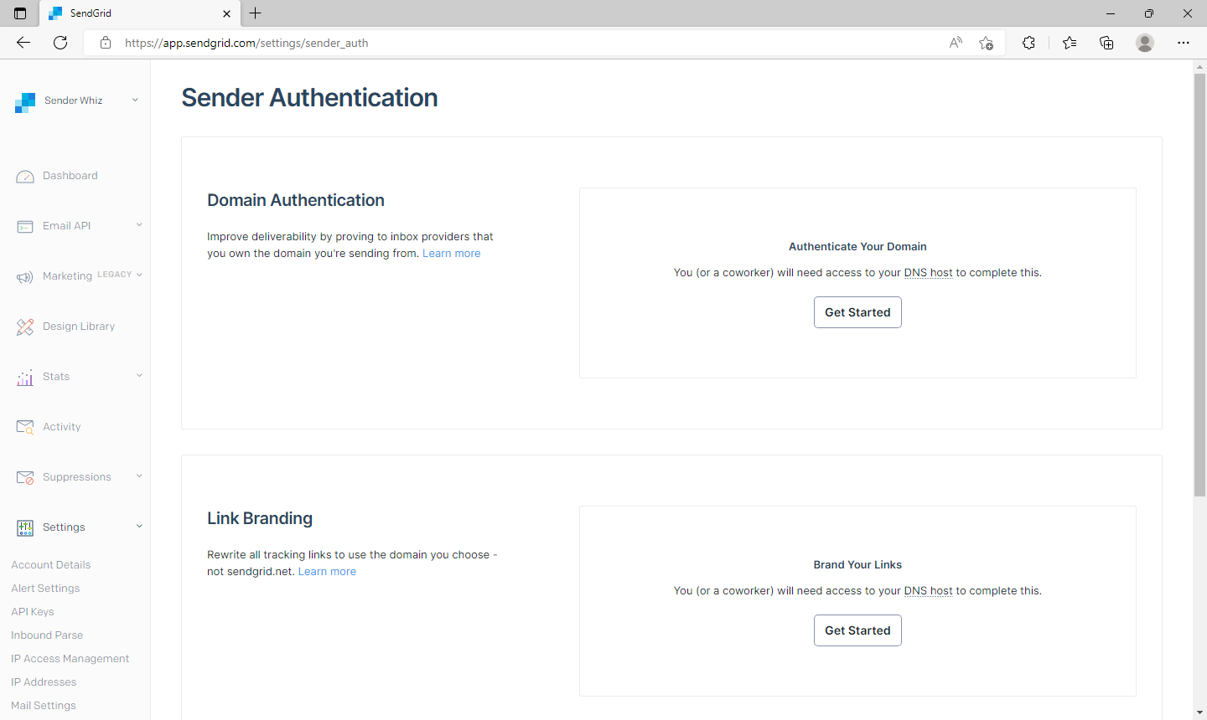Click the browser address bar URL
Viewport: 1207px width, 720px height.
tap(246, 43)
